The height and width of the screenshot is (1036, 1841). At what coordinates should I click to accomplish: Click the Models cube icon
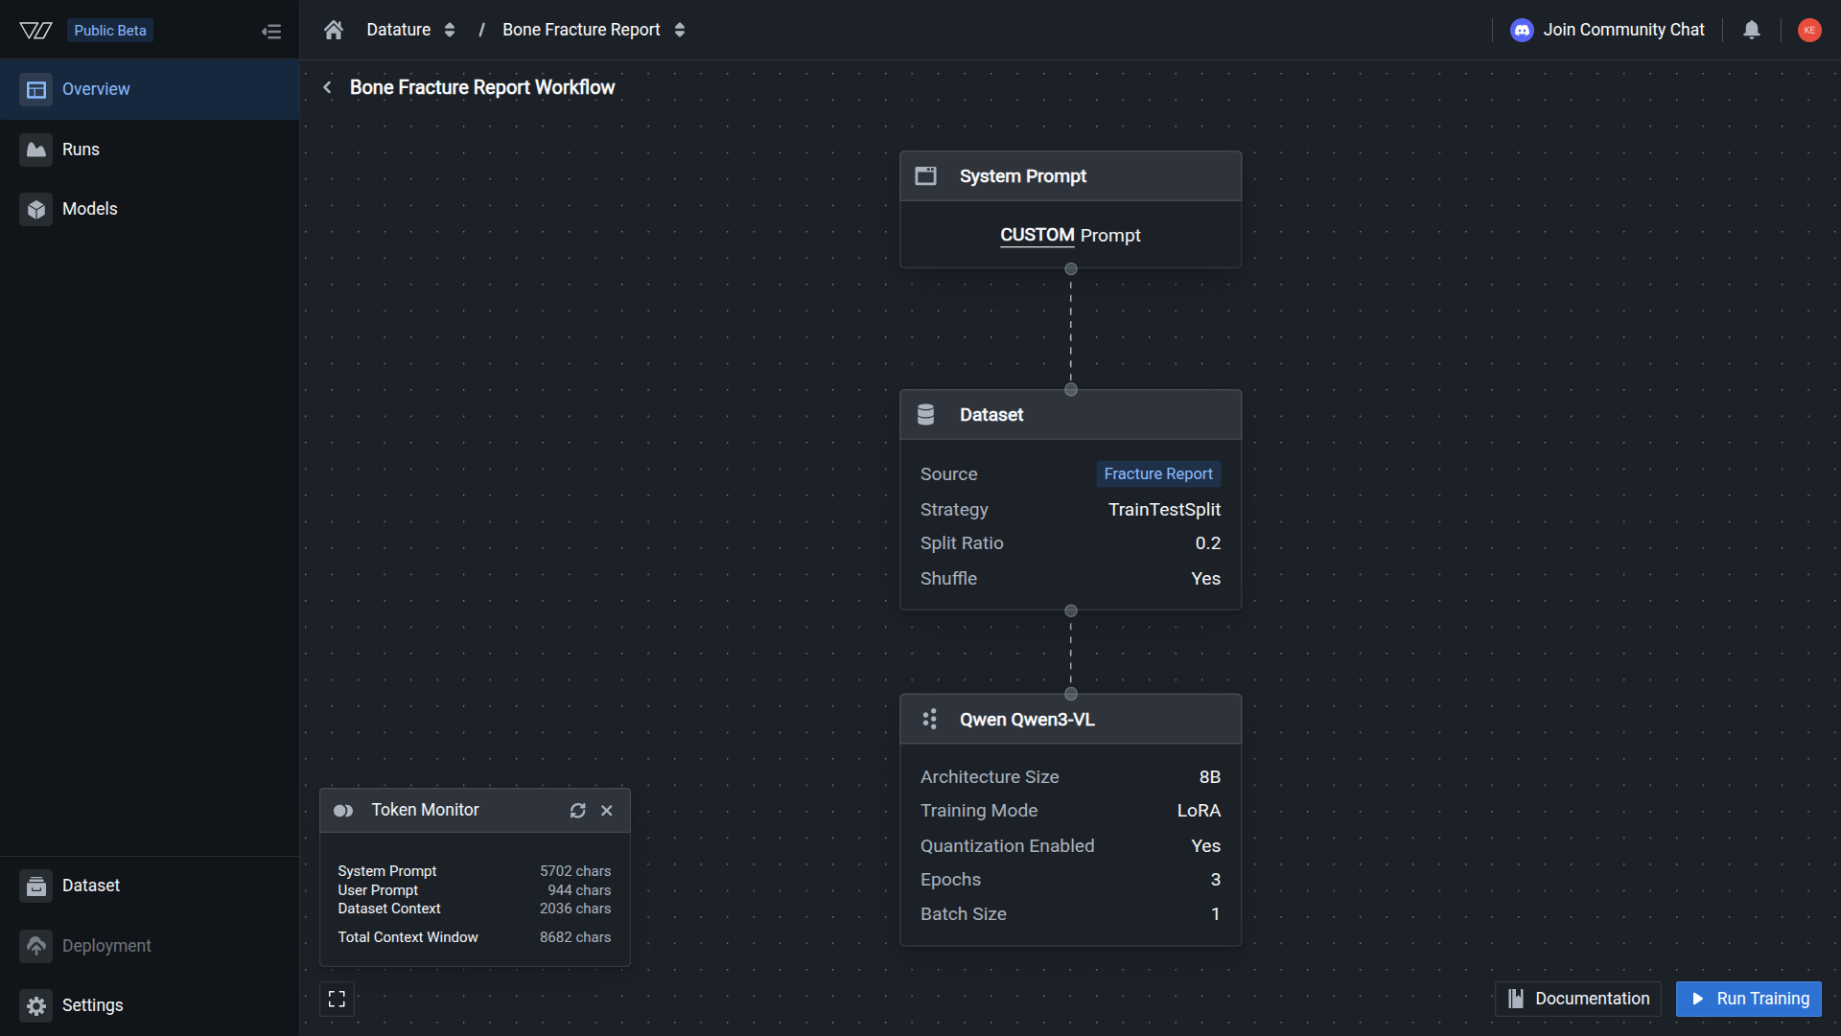click(x=36, y=209)
